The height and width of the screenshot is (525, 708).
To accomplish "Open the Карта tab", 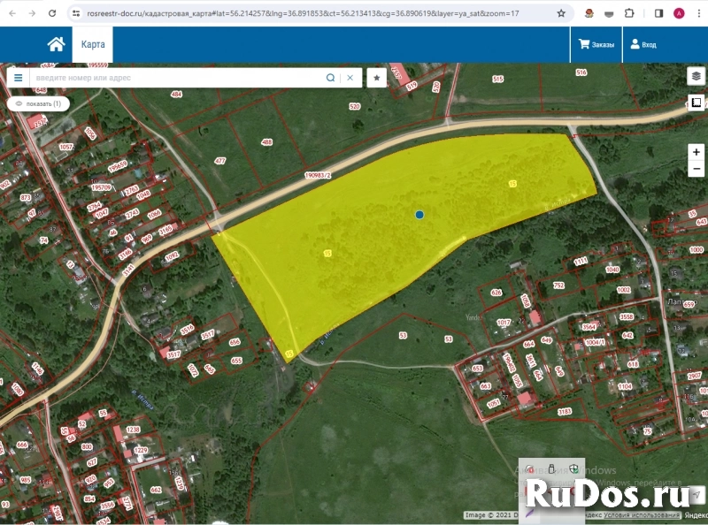I will point(93,44).
